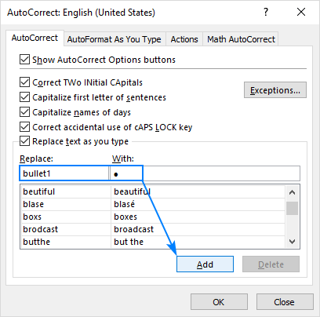
Task: Click the With field containing bullet
Action: click(x=205, y=173)
